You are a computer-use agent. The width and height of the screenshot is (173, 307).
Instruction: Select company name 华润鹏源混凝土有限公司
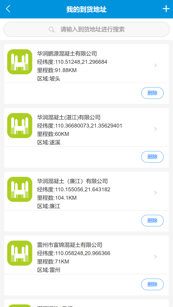pos(67,53)
